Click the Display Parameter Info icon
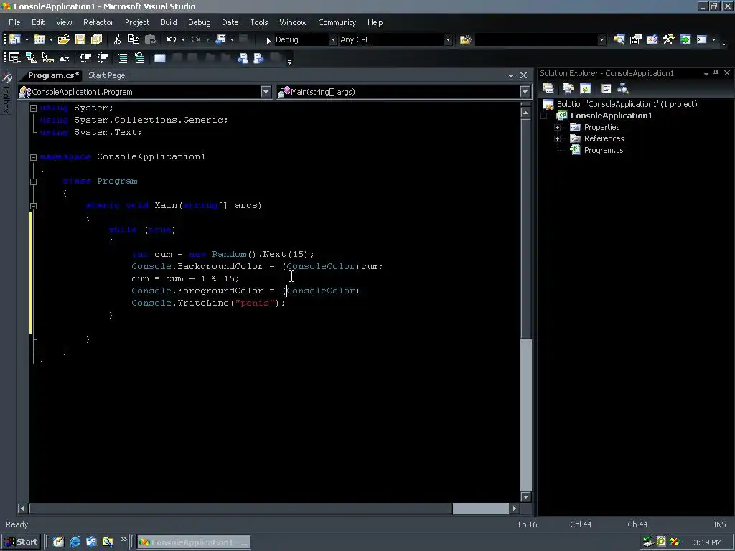This screenshot has width=735, height=551. click(x=32, y=58)
